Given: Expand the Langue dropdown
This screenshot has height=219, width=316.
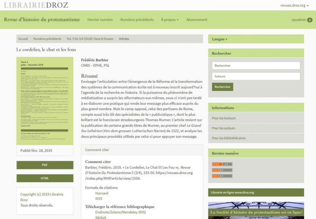Looking at the screenshot, I should pos(220,39).
